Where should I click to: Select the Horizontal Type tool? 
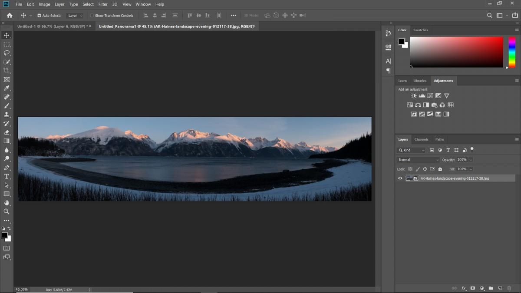pyautogui.click(x=7, y=176)
